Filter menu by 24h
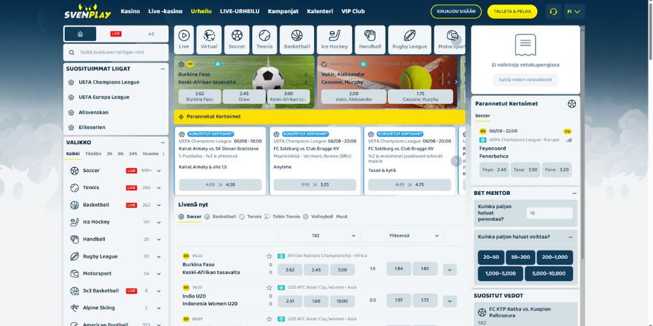Image resolution: width=653 pixels, height=326 pixels. 133,153
